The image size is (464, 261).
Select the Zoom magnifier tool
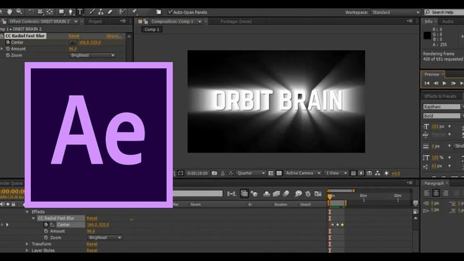(x=20, y=12)
